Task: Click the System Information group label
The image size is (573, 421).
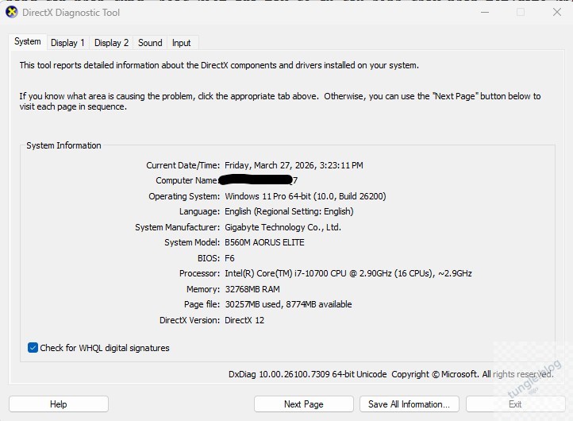Action: point(63,145)
